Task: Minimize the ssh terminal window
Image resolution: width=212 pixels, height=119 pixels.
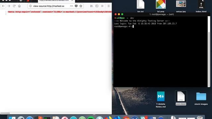Action: [x=119, y=14]
